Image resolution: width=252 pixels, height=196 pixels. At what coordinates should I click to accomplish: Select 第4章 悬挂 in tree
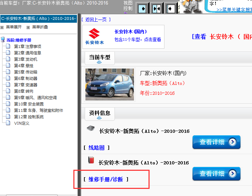coord(24,66)
